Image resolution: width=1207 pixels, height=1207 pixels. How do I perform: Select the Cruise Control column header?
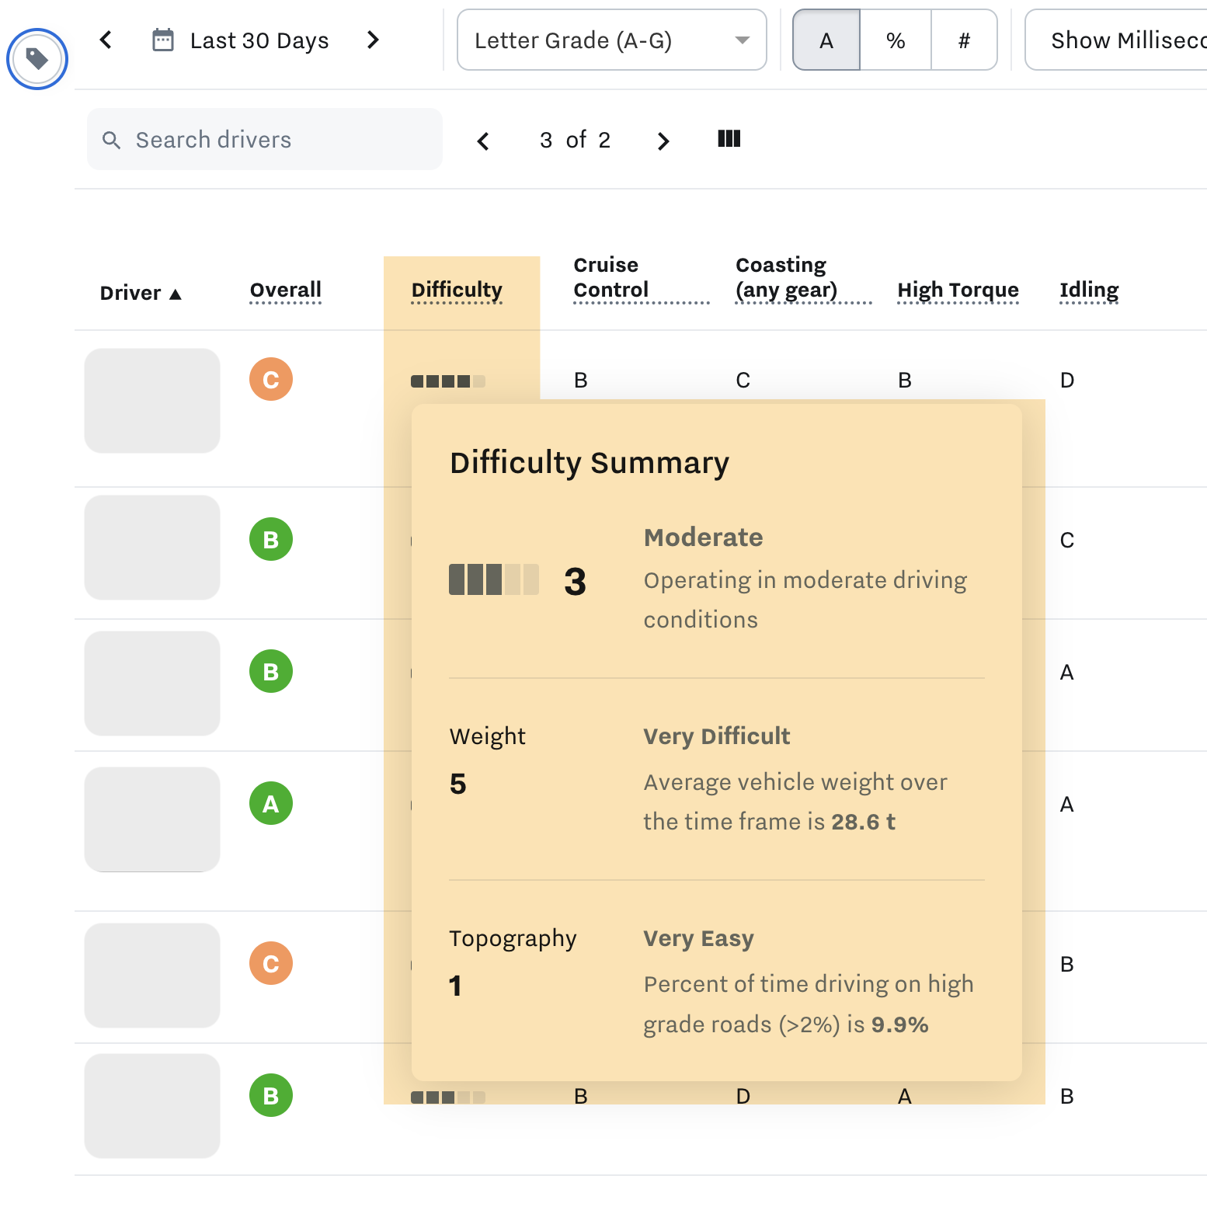[610, 277]
